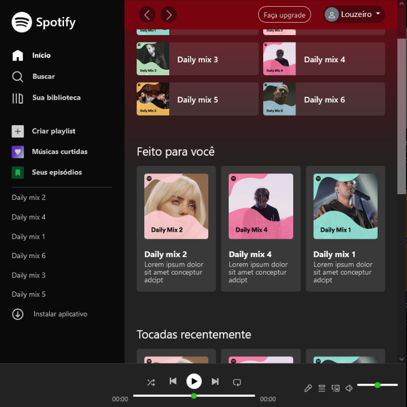Viewport: 407px width, 407px height.
Task: Open lyrics with the microphone icon
Action: coord(308,388)
